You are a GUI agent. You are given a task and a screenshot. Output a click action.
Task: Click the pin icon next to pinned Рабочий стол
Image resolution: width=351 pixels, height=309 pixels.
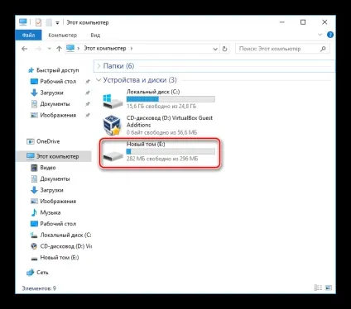tap(88, 82)
